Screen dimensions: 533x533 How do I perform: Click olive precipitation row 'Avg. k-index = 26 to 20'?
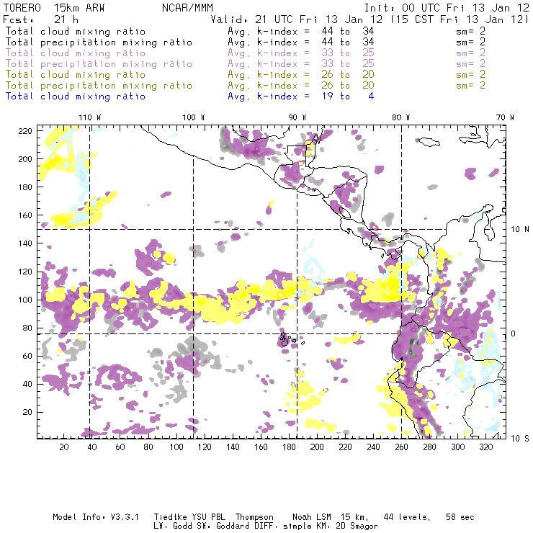click(x=301, y=85)
